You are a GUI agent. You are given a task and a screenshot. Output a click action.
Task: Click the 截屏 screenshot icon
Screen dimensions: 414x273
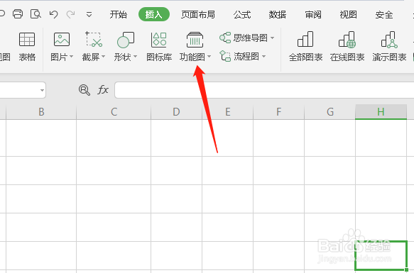click(94, 40)
